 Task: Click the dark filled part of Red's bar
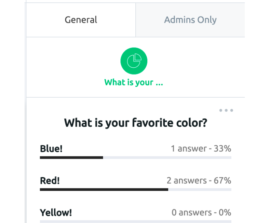click(x=104, y=190)
